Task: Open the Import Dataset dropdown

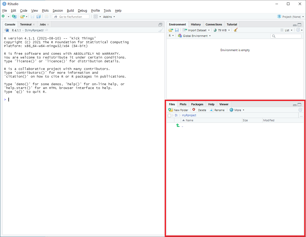Action: [196, 30]
